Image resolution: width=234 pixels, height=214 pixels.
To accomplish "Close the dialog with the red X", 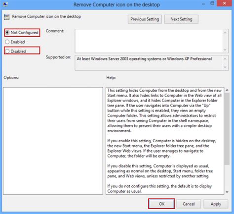I will tap(225, 3).
